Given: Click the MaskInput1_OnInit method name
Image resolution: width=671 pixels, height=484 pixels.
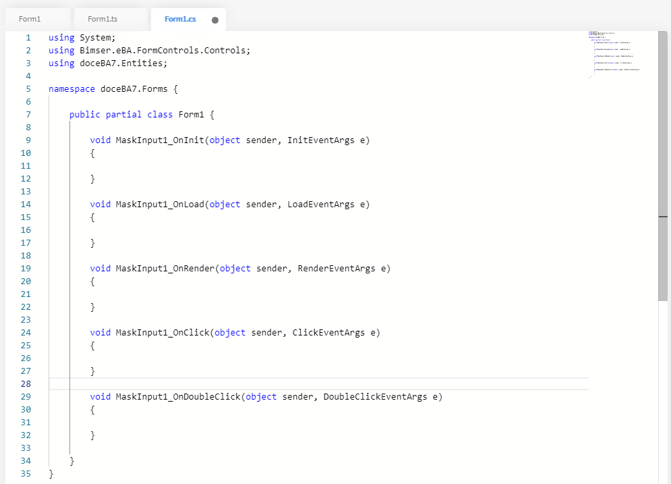Looking at the screenshot, I should (x=160, y=140).
